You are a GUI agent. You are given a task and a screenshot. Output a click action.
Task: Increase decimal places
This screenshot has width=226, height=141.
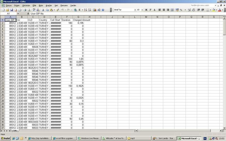pos(189,10)
